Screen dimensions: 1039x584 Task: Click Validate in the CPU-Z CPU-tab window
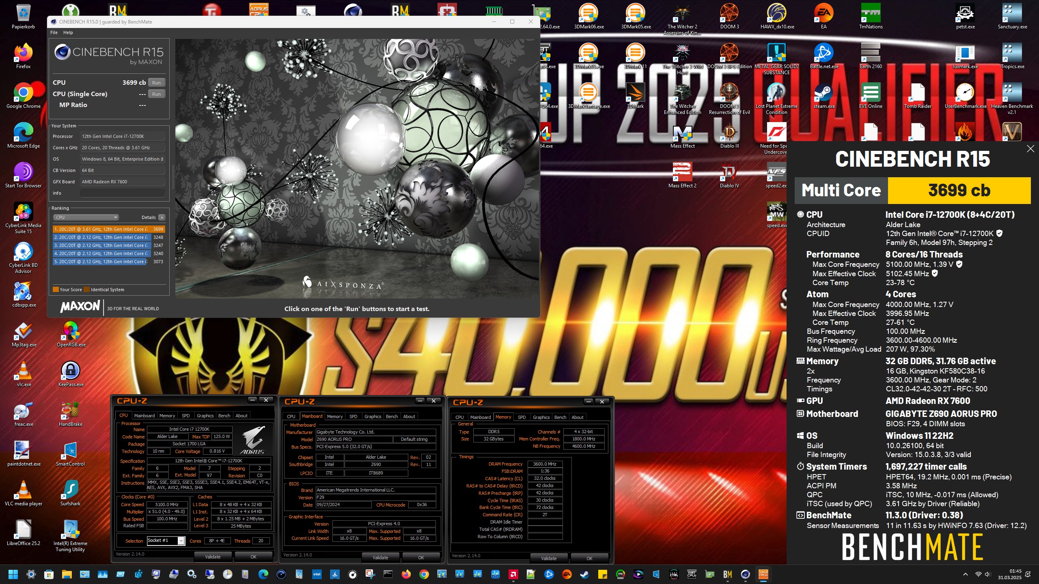tap(213, 557)
